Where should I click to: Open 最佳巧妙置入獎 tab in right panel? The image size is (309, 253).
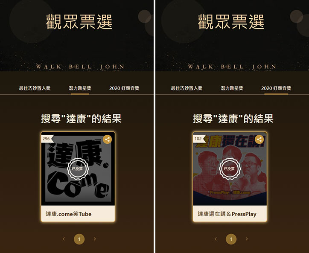pyautogui.click(x=187, y=88)
